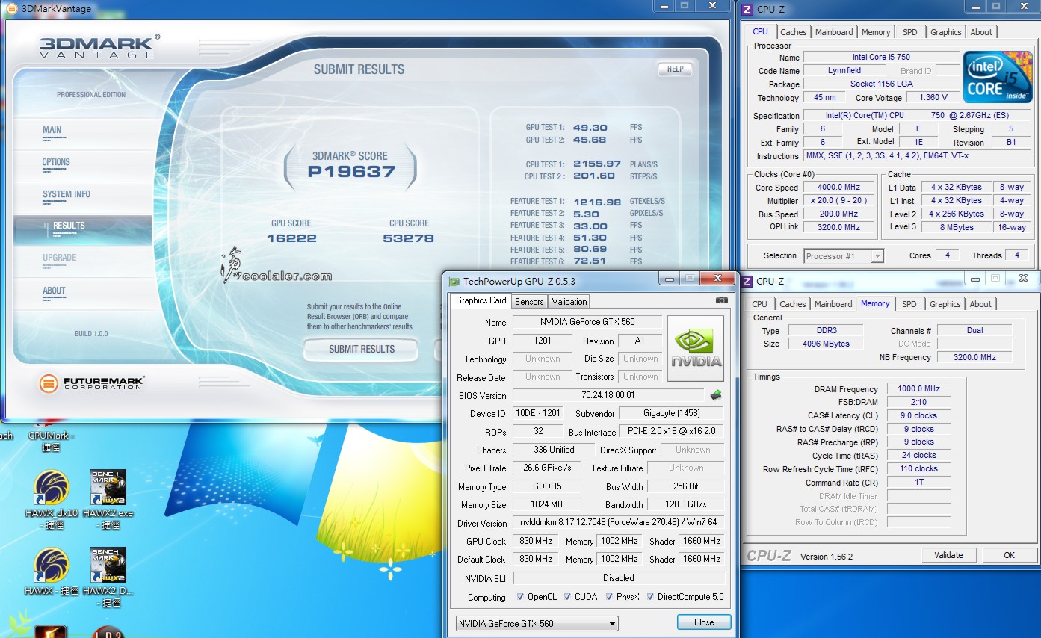Screen dimensions: 1041x638
Task: Click the BIOS save chip icon in GPU-Z
Action: 716,395
